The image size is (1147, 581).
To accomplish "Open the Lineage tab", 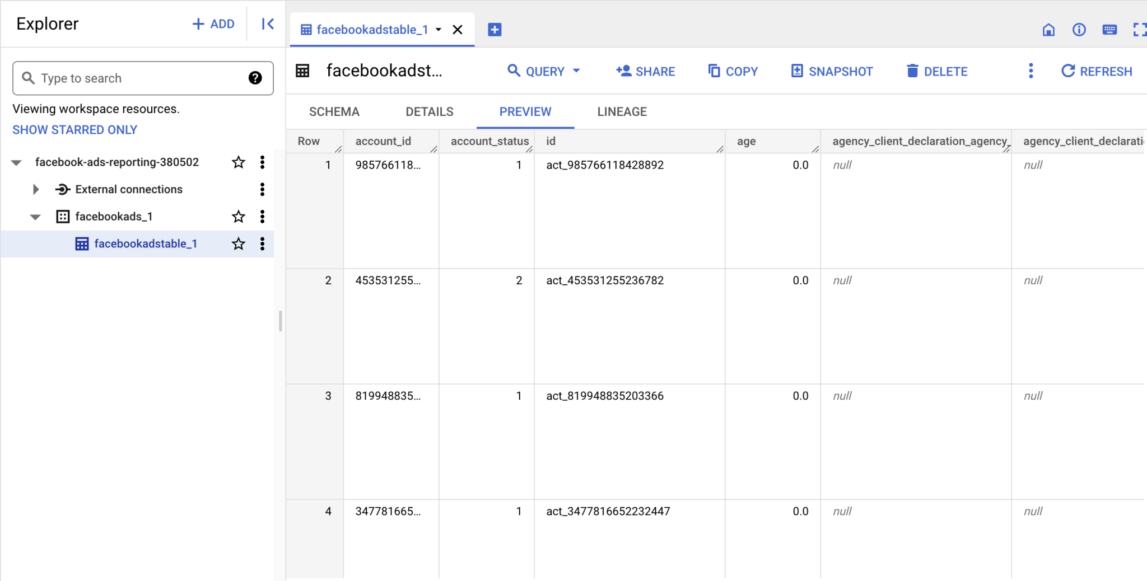I will [x=622, y=111].
